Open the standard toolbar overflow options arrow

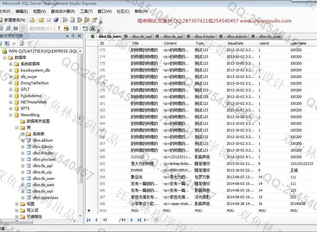click(x=101, y=21)
